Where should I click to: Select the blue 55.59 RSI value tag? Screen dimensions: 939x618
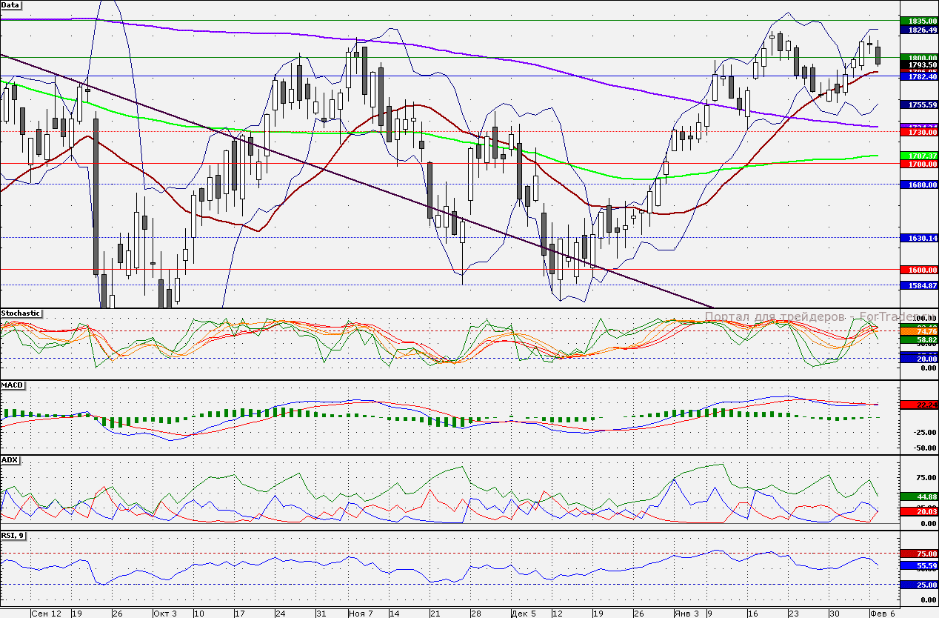(919, 565)
